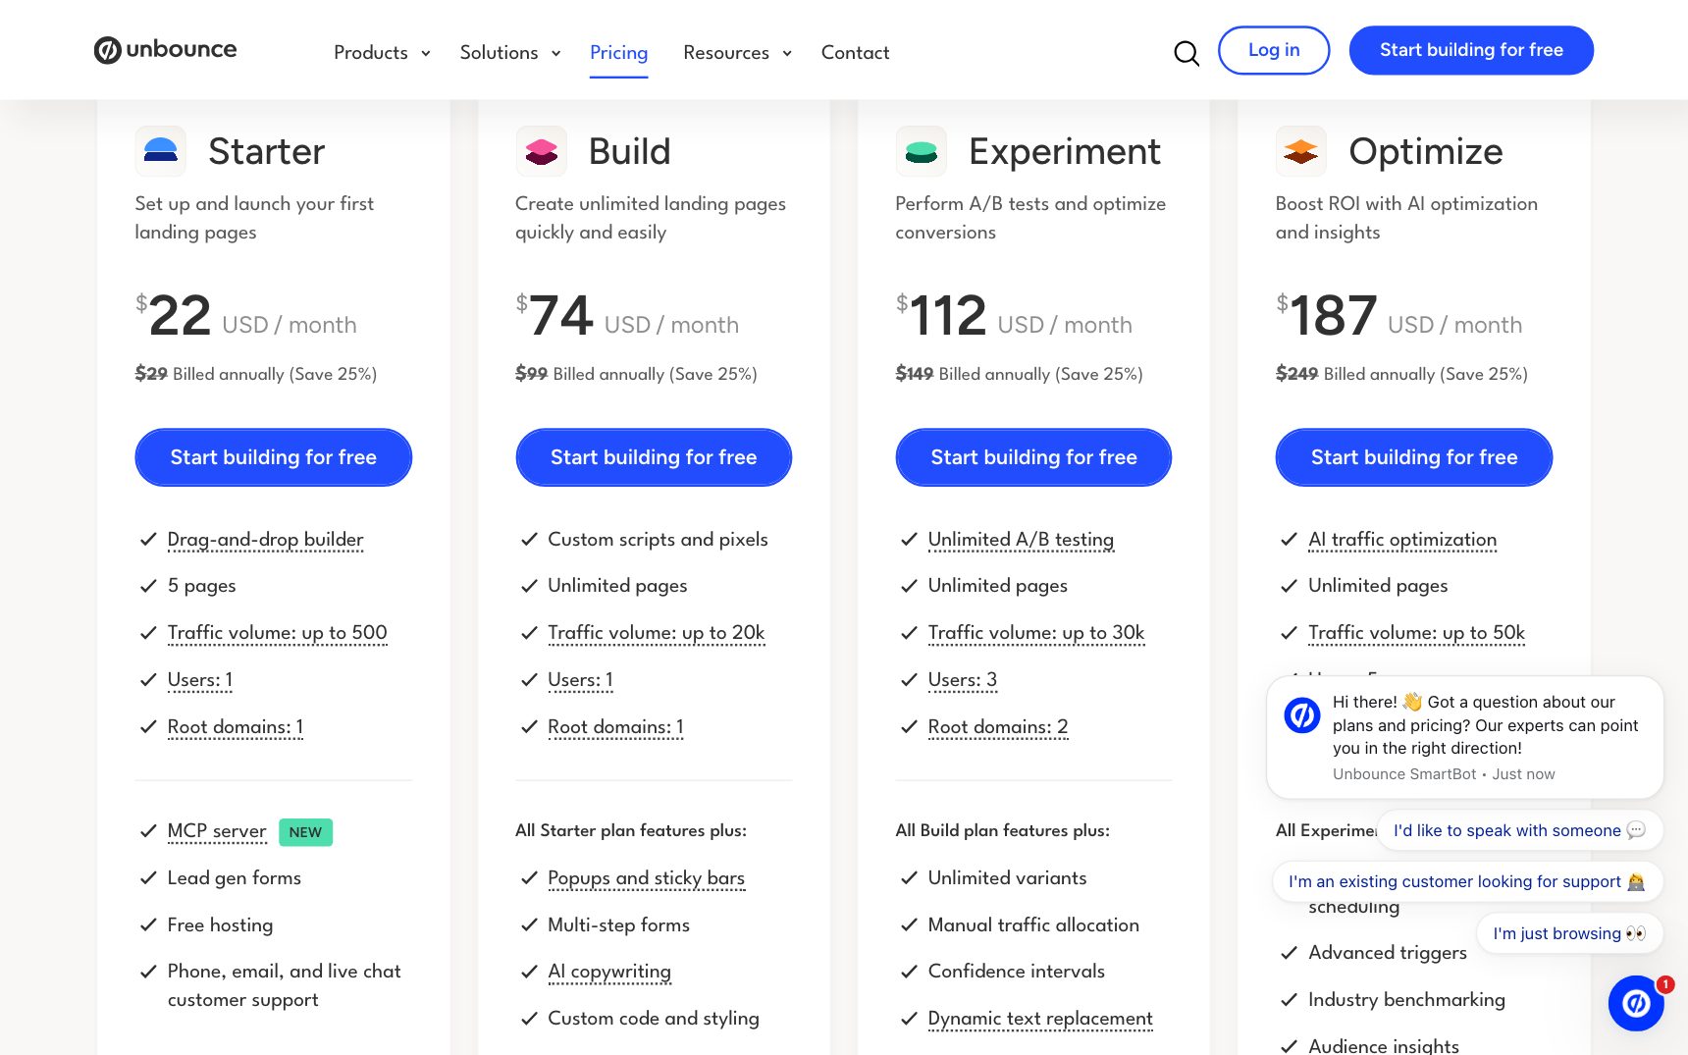Click the Starter plan blue dome icon
This screenshot has width=1688, height=1055.
tap(160, 151)
